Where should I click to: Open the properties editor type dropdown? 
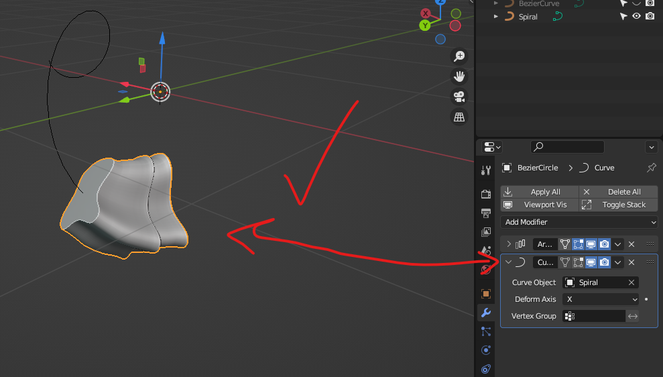(x=492, y=147)
